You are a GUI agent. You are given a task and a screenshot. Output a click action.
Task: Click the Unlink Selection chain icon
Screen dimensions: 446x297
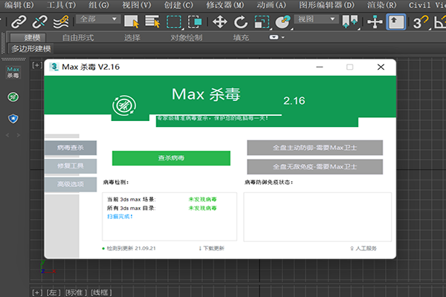pyautogui.click(x=40, y=22)
